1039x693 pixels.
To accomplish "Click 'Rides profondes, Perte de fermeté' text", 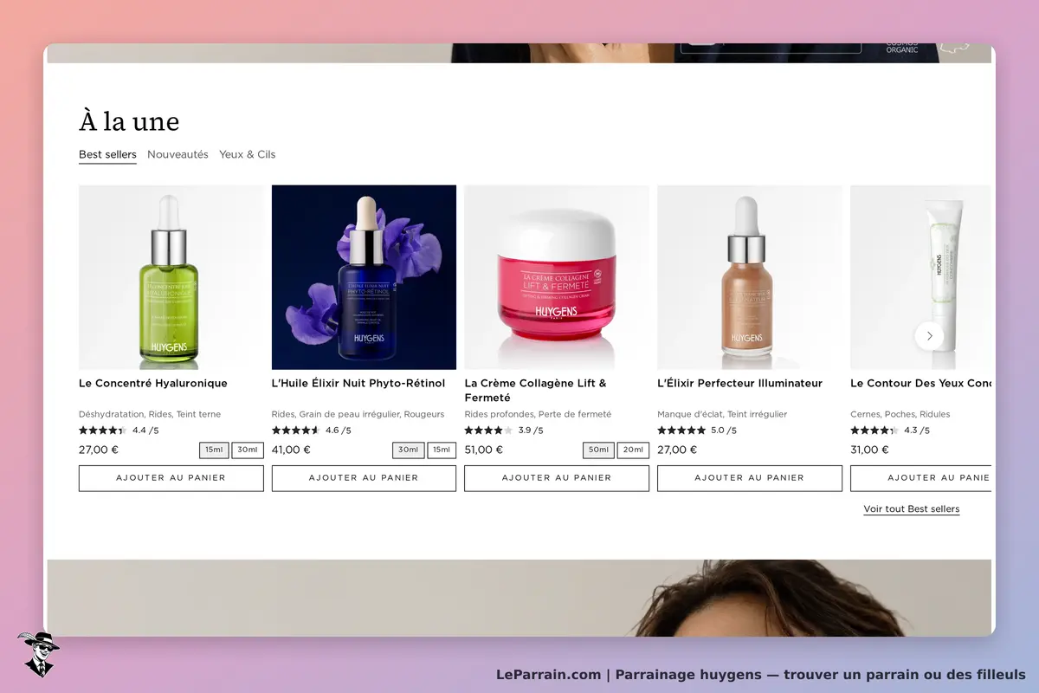I will 538,414.
